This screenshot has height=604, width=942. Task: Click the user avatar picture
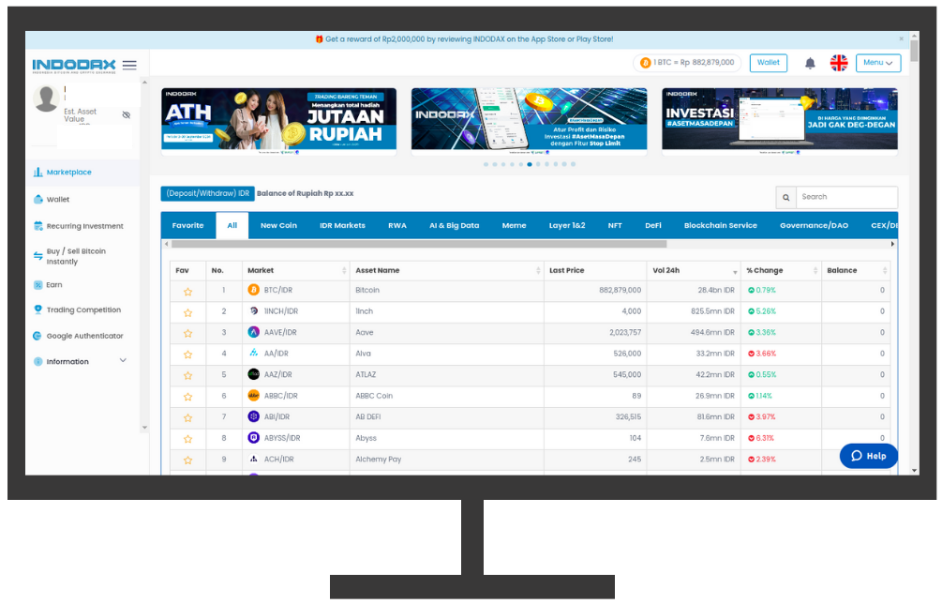tap(46, 98)
